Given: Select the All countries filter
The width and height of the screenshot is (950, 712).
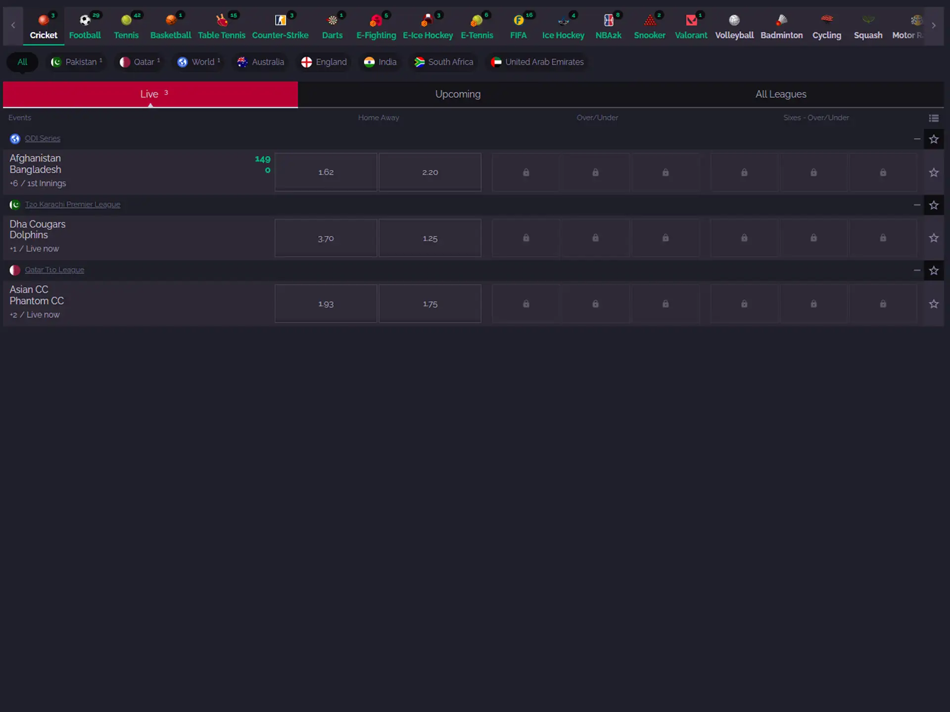Looking at the screenshot, I should (x=22, y=62).
